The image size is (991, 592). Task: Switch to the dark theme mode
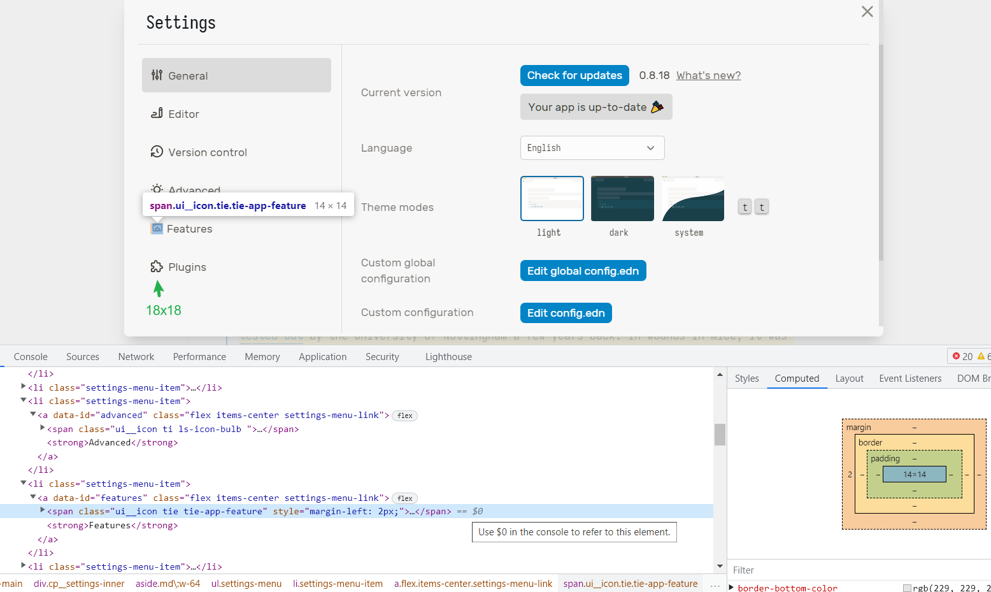coord(622,198)
